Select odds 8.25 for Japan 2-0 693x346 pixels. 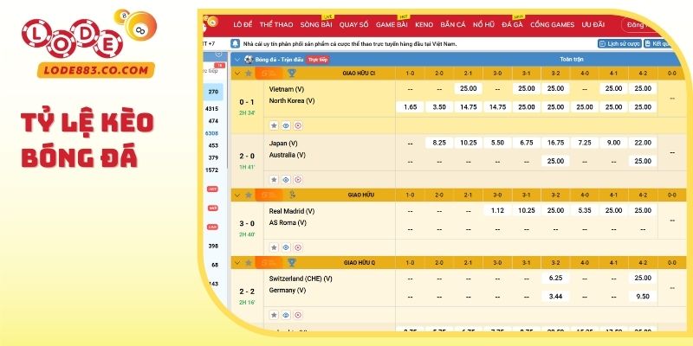pos(439,143)
